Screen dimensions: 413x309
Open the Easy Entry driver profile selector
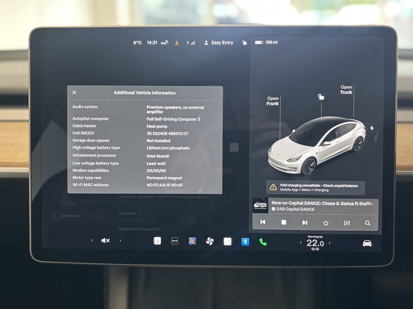click(218, 43)
